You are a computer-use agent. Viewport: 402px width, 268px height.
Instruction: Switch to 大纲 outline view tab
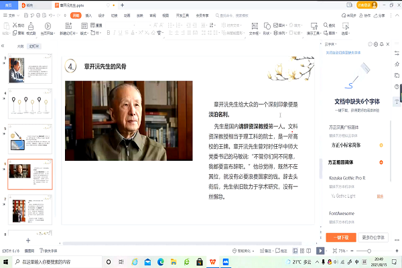[20, 47]
